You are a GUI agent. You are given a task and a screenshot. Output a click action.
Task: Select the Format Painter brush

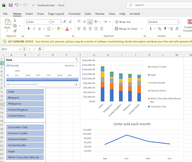15,31
